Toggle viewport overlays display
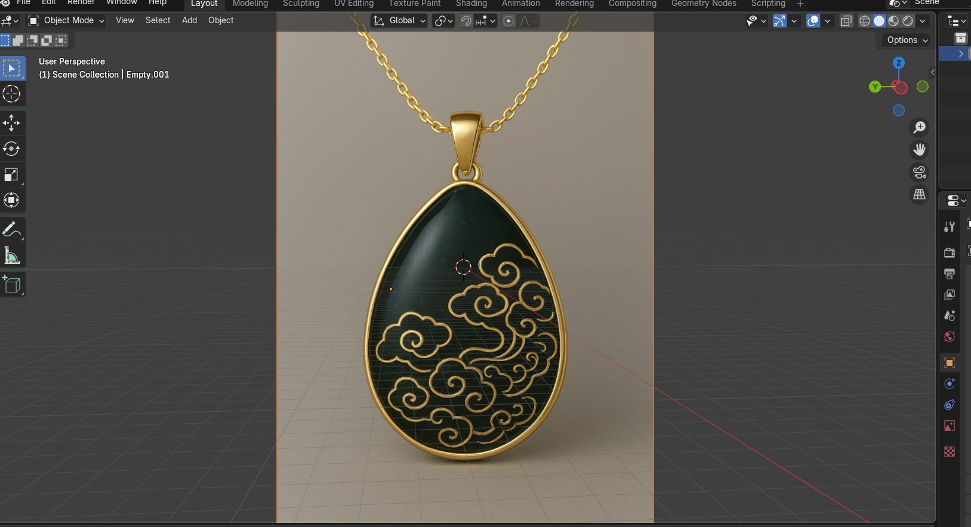 point(813,21)
